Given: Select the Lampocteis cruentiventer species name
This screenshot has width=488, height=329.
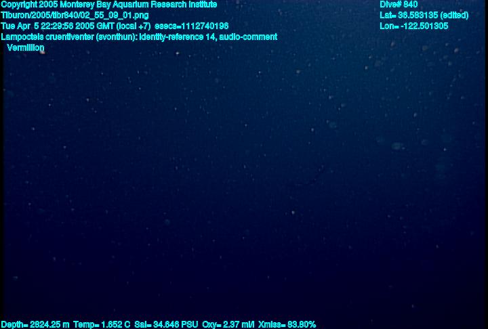Looking at the screenshot, I should [47, 37].
